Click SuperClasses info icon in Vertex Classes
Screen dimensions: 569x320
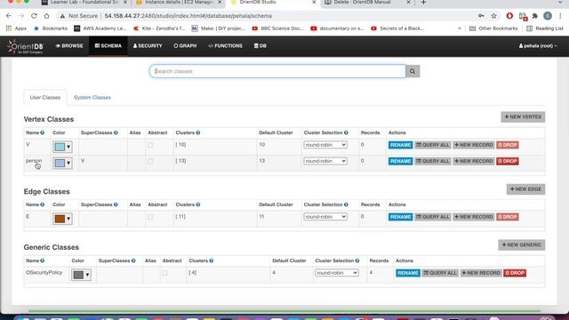pyautogui.click(x=116, y=132)
